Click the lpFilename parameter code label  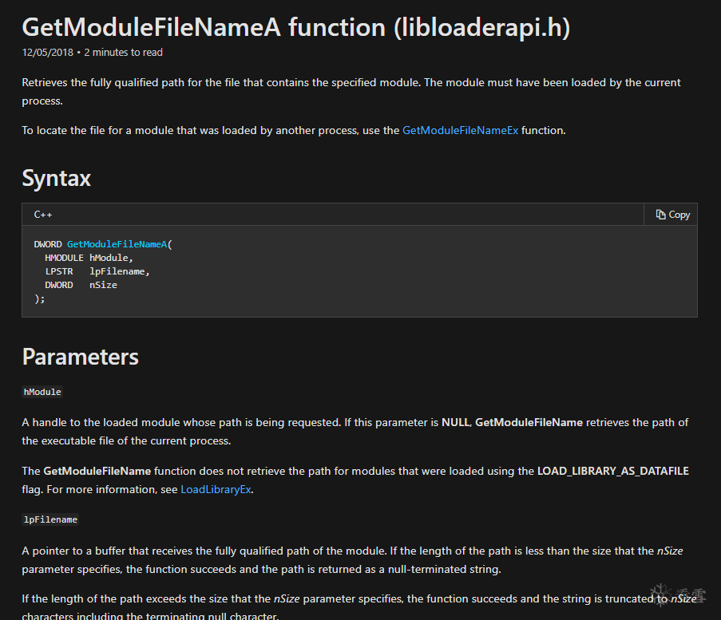50,519
